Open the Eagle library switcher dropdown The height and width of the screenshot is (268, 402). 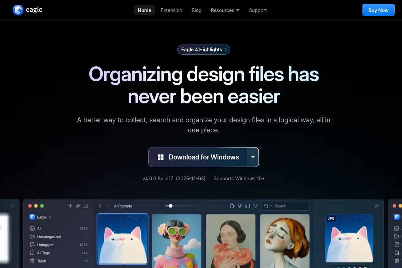(x=40, y=217)
